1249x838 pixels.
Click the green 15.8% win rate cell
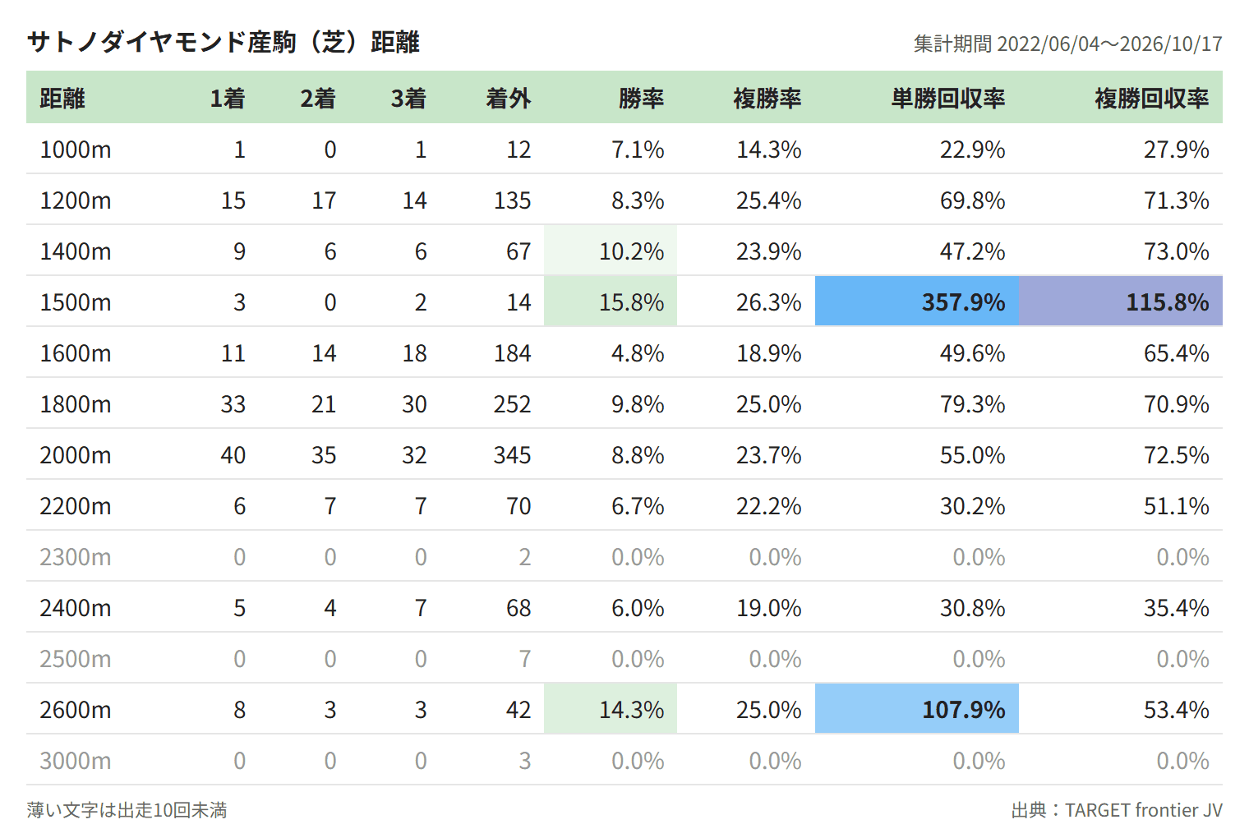(611, 302)
